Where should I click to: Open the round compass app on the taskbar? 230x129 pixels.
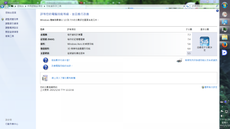coord(225,14)
